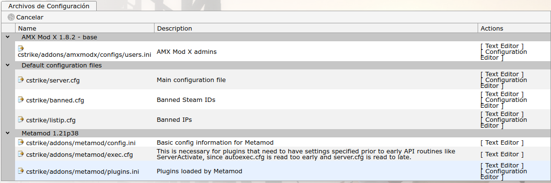Collapse the Default configuration files group
Screen dimensions: 551x183
point(8,65)
